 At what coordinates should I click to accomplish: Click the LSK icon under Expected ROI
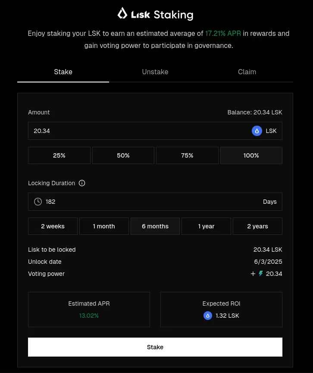(x=207, y=316)
